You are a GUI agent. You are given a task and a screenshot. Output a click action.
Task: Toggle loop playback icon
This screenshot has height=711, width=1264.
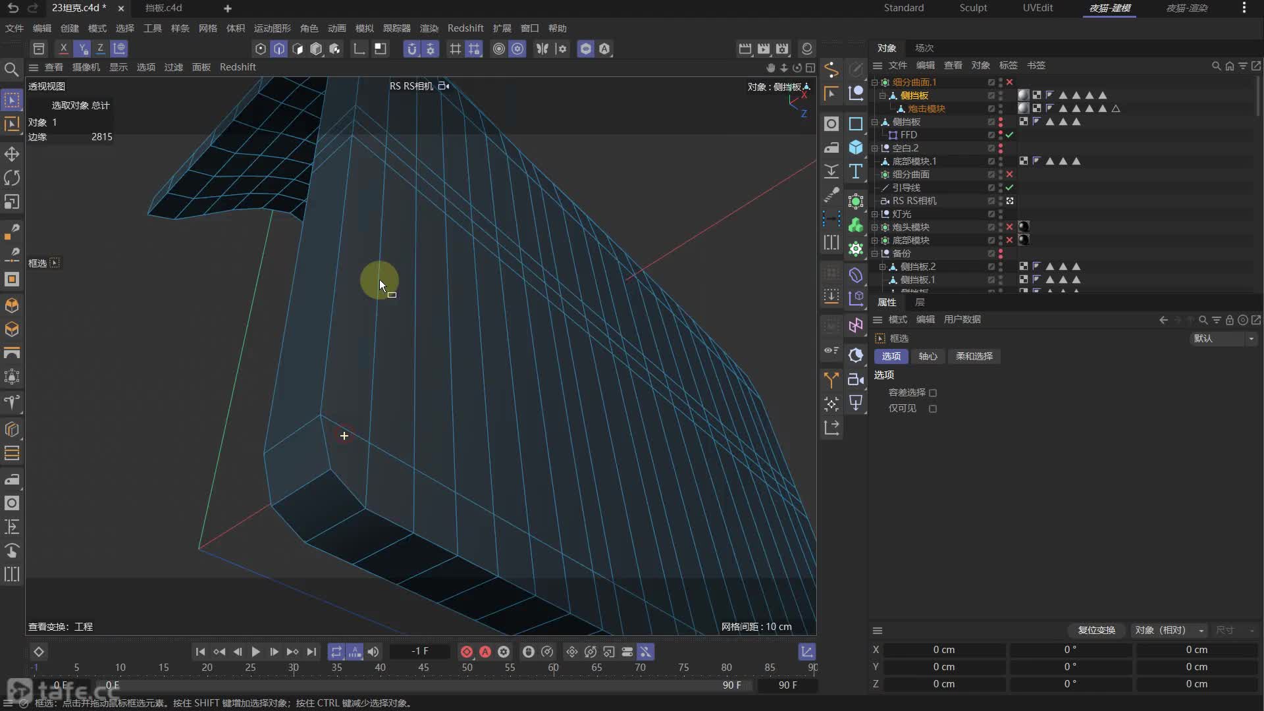coord(336,652)
